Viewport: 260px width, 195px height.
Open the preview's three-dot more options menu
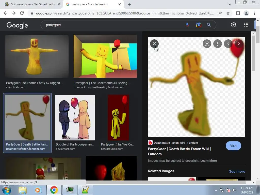coord(217,44)
